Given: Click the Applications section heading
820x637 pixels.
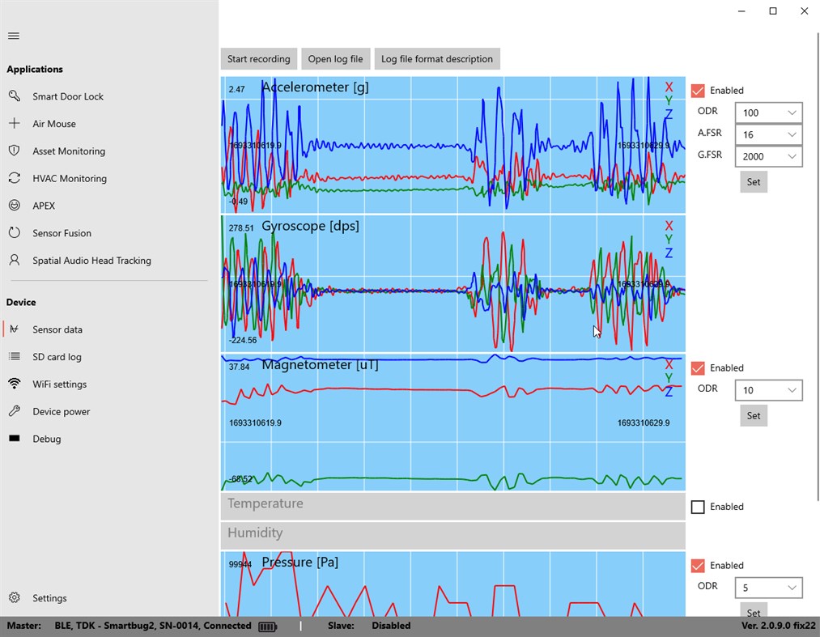Looking at the screenshot, I should click(35, 69).
